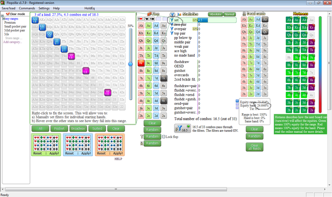Click the R icon beside bottom Random
Screen dimensions: 332x197
coord(142,143)
